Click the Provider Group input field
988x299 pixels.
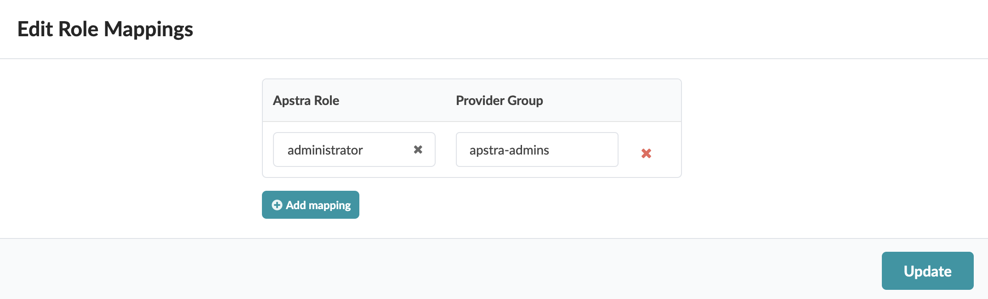[537, 149]
